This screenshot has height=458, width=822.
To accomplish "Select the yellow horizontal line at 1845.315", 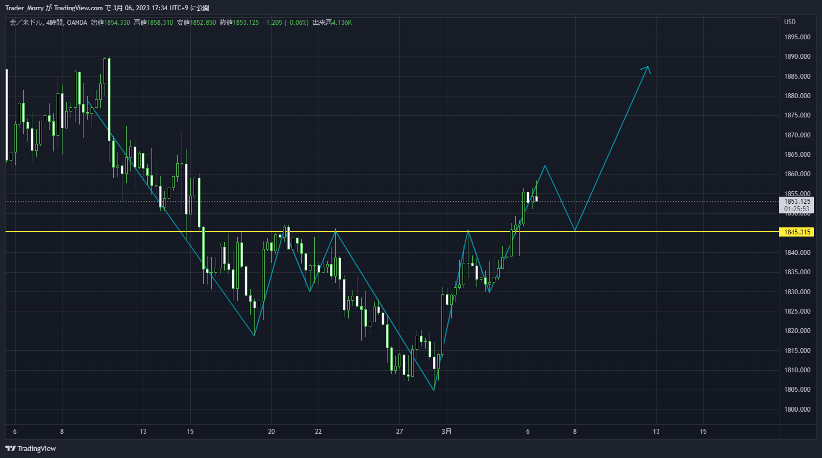I will (x=392, y=232).
